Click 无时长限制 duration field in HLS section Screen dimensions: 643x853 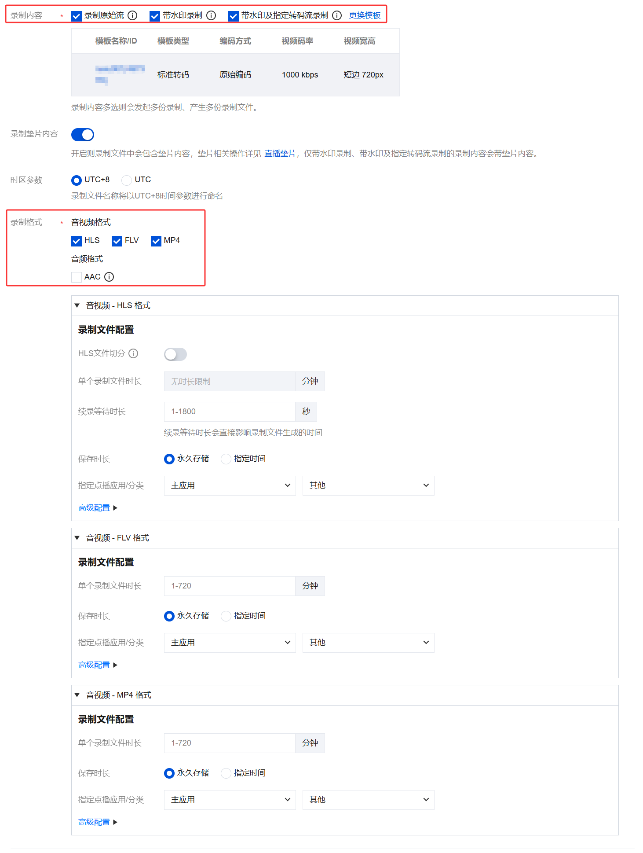click(230, 381)
